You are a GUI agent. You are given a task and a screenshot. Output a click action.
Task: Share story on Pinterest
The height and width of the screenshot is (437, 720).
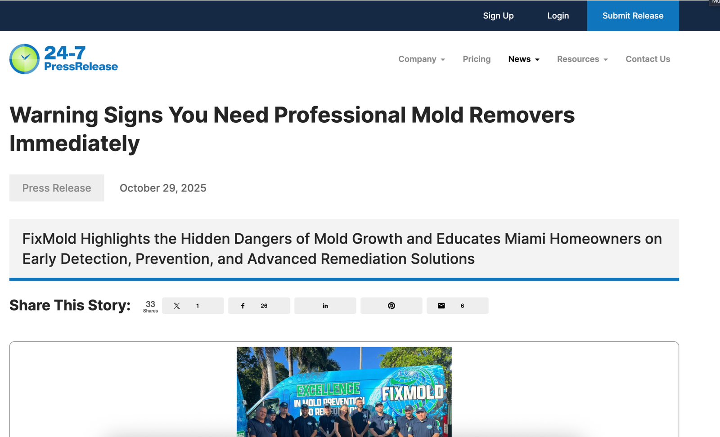pyautogui.click(x=391, y=306)
